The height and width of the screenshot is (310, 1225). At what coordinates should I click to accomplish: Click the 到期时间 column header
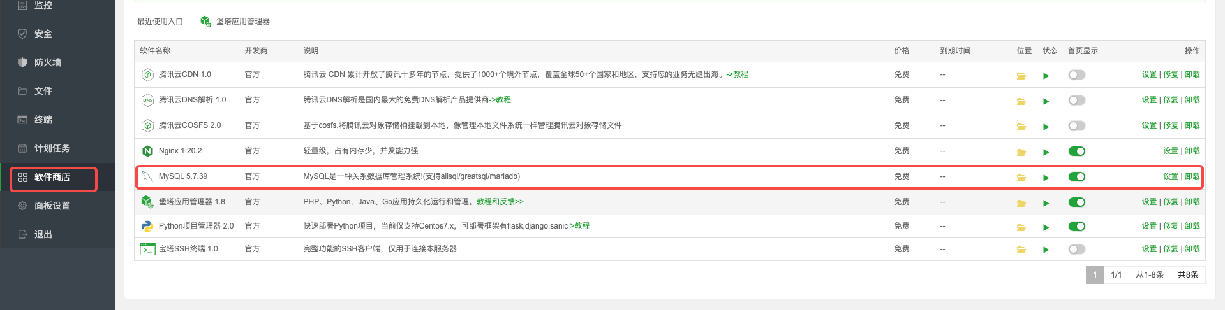pos(955,51)
